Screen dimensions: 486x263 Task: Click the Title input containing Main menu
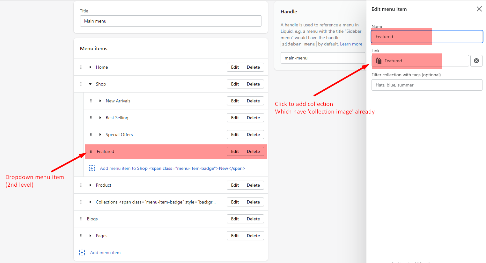(x=171, y=21)
